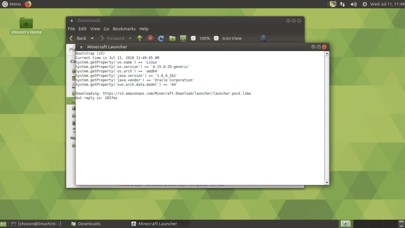
Task: Open search with the magnifier icon
Action: tap(263, 38)
